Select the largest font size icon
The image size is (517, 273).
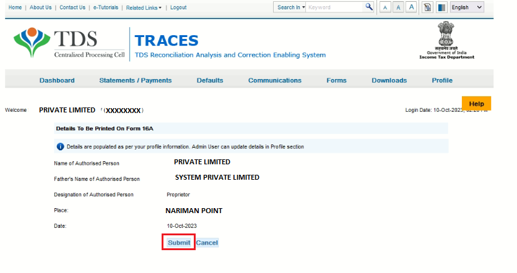(411, 7)
